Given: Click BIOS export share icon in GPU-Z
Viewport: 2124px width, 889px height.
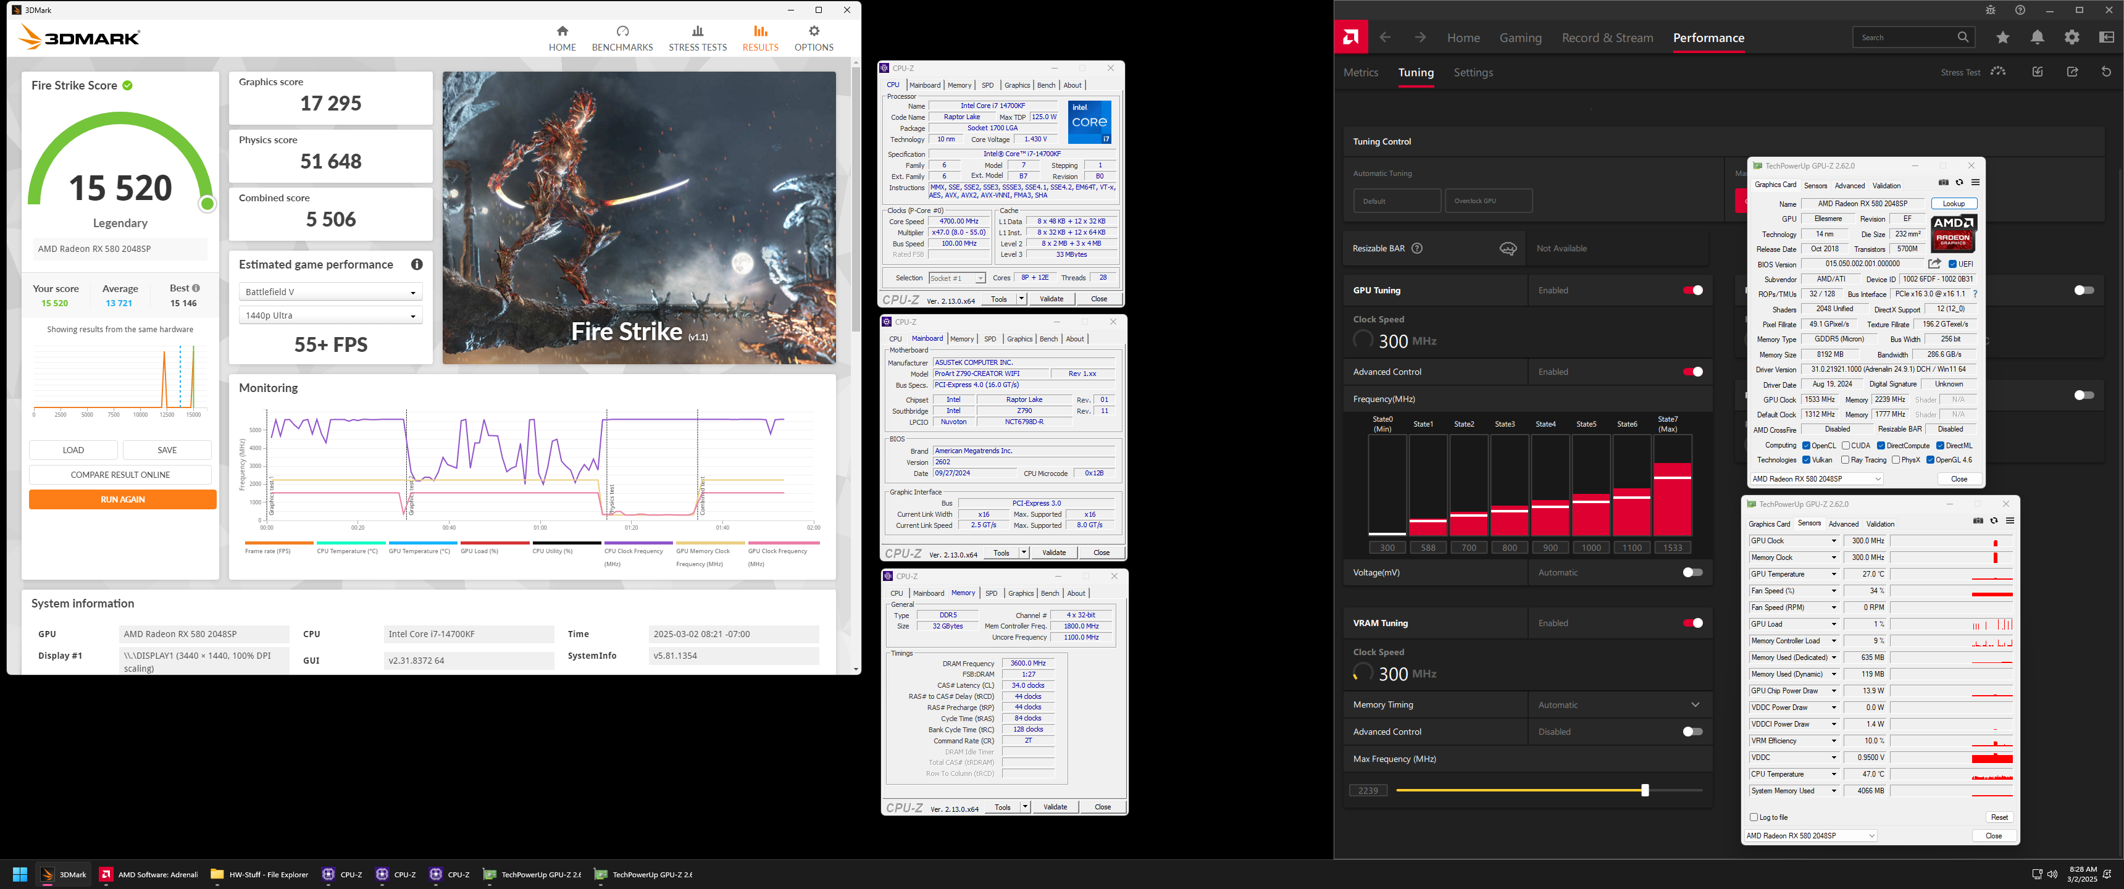Looking at the screenshot, I should [1934, 264].
